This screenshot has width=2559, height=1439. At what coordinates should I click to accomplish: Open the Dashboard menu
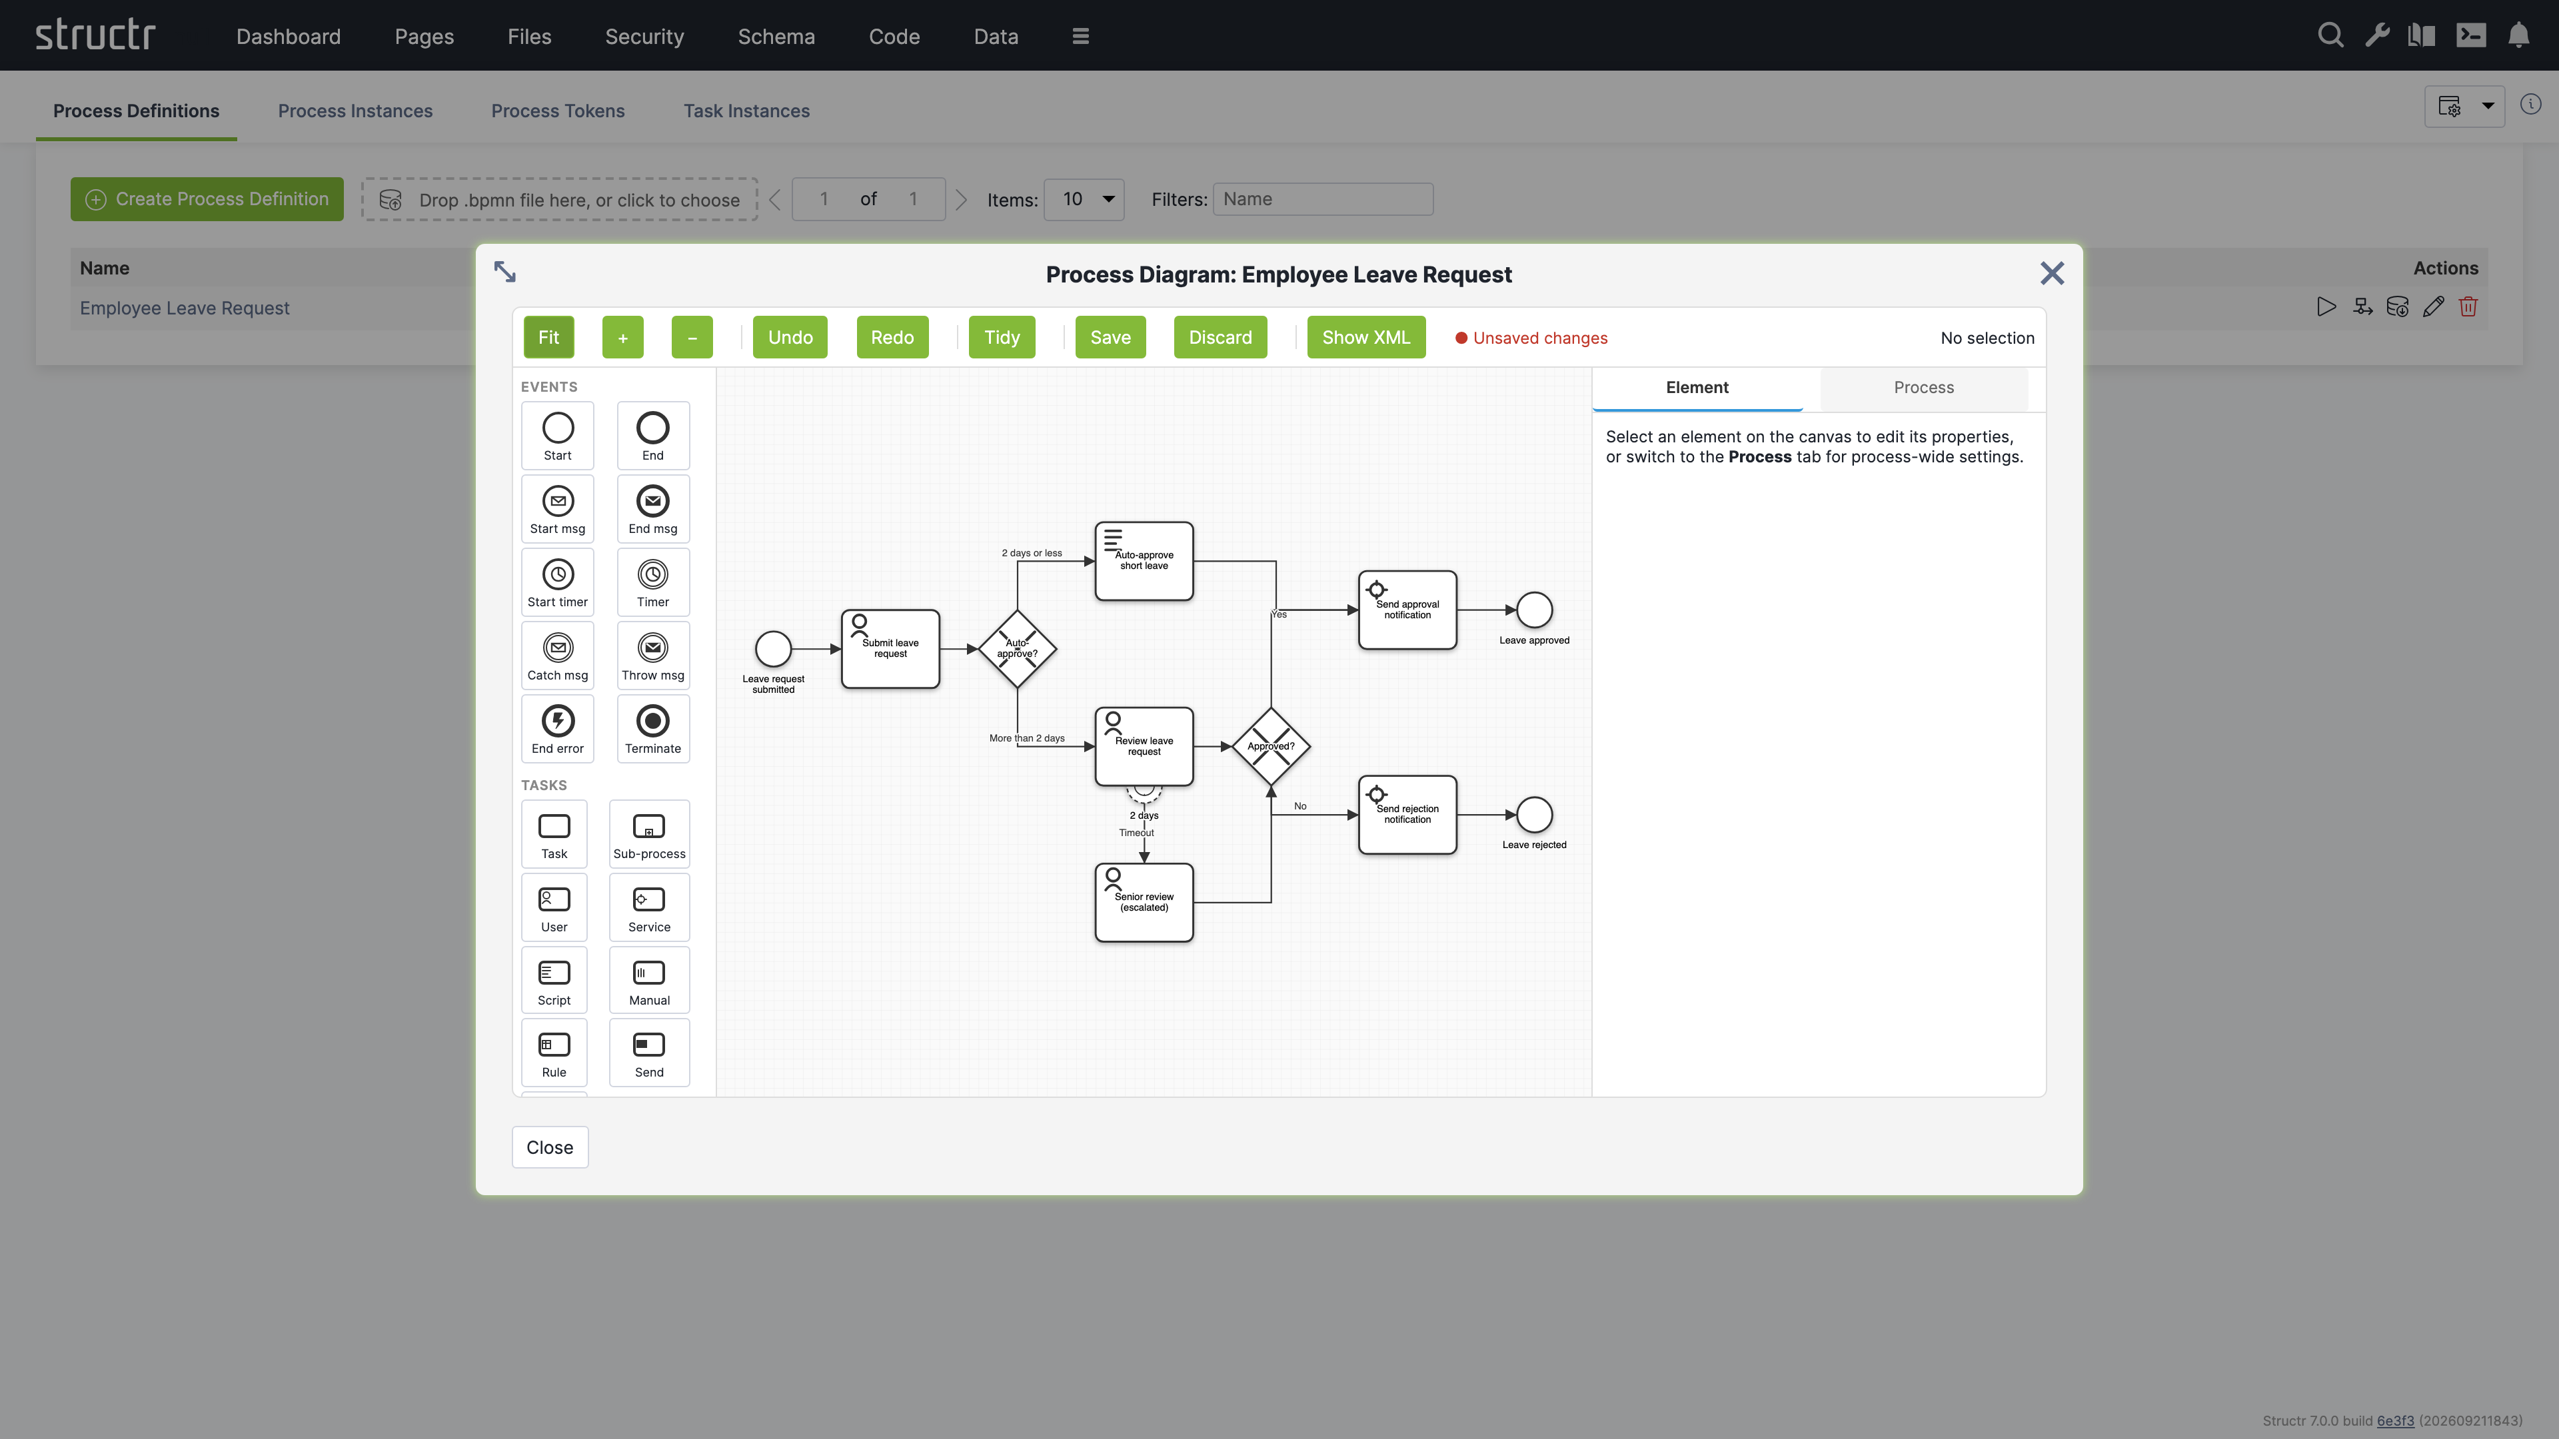[288, 37]
